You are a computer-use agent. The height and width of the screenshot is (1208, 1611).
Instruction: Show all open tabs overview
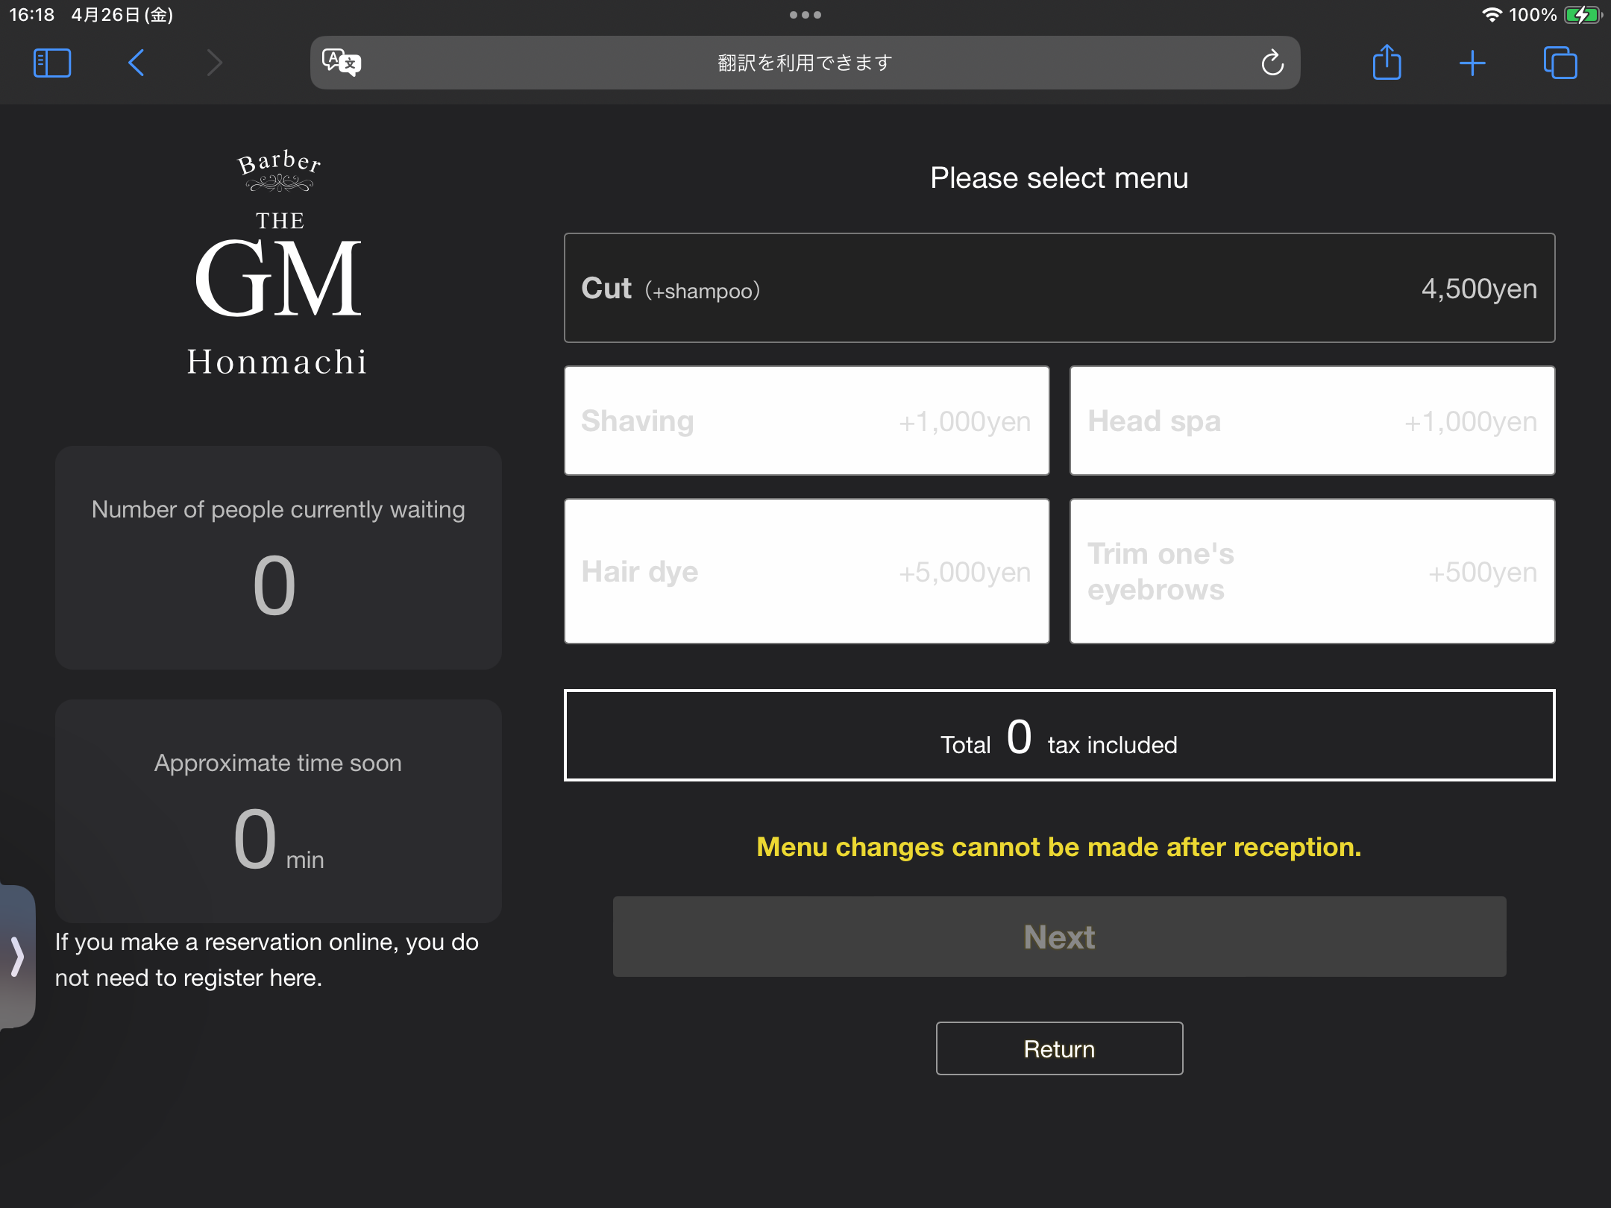pos(1560,63)
